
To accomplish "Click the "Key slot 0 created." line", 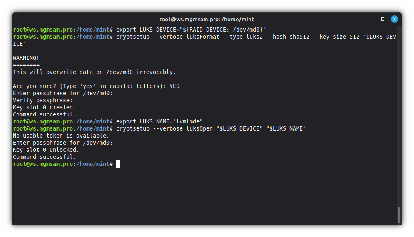I will coord(45,107).
